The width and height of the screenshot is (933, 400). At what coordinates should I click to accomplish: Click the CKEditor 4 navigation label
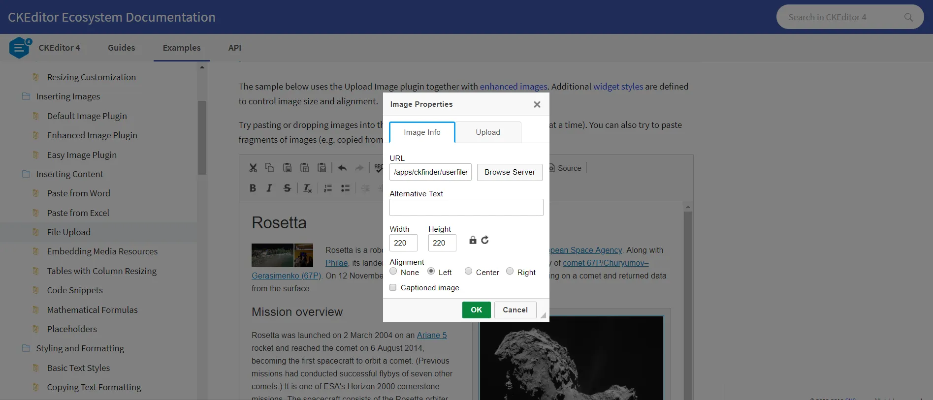click(x=59, y=48)
